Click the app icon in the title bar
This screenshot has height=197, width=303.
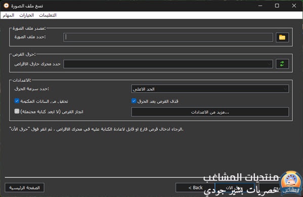point(6,6)
